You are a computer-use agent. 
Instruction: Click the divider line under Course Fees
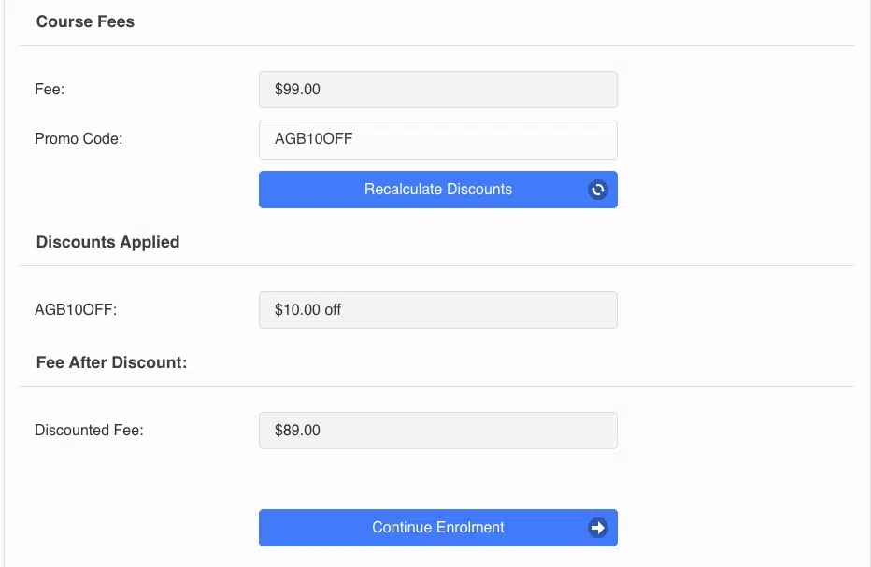[x=437, y=46]
